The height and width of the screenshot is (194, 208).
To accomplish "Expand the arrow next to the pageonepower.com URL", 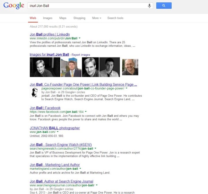I will point(127,88).
